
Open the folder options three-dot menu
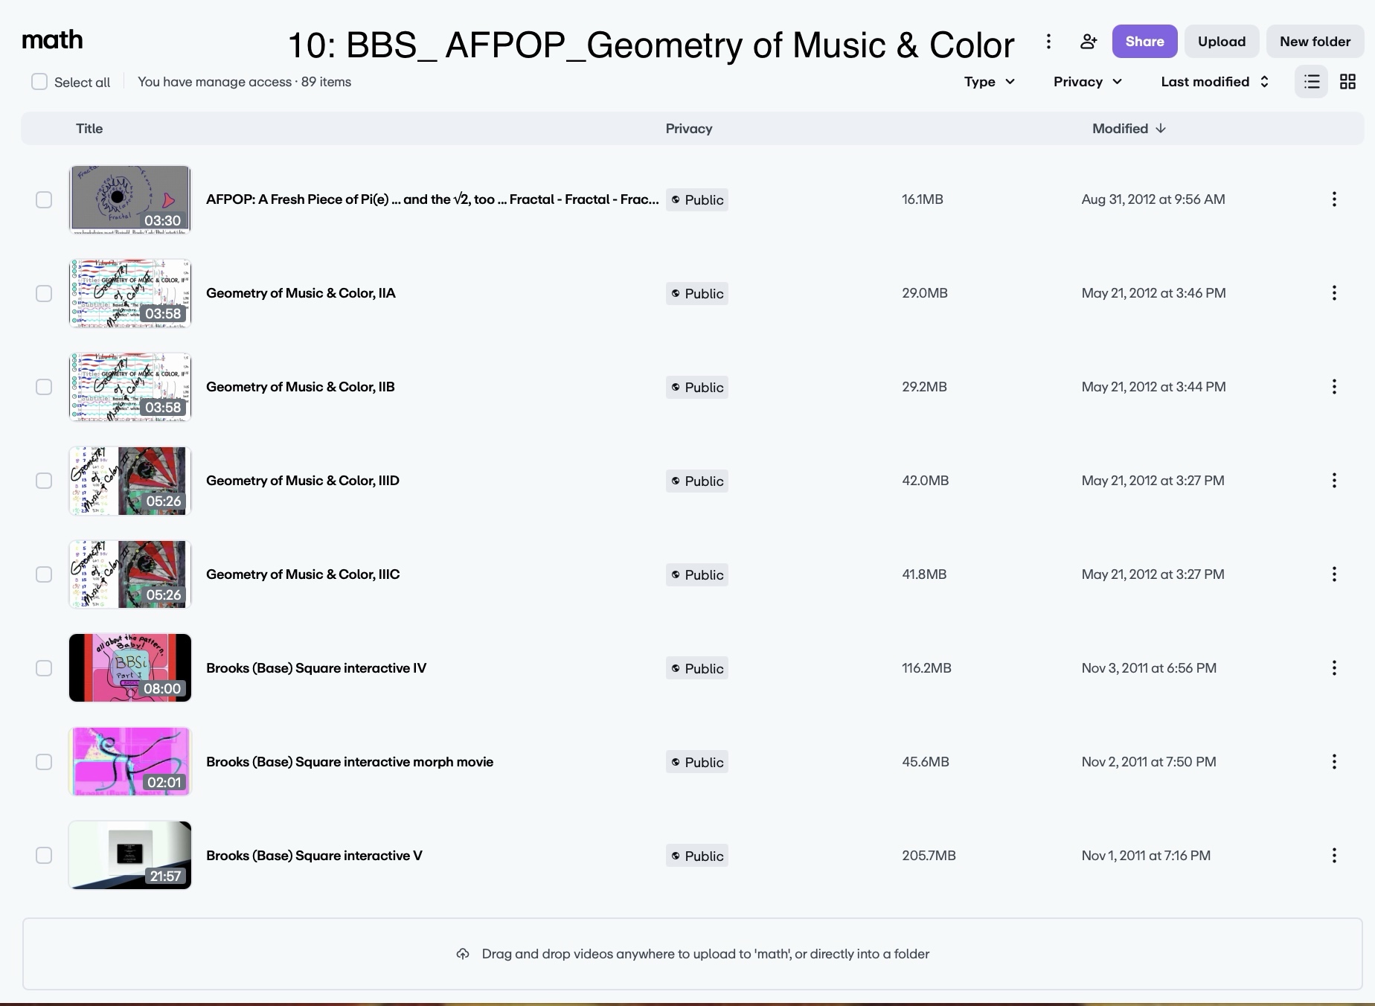point(1048,42)
